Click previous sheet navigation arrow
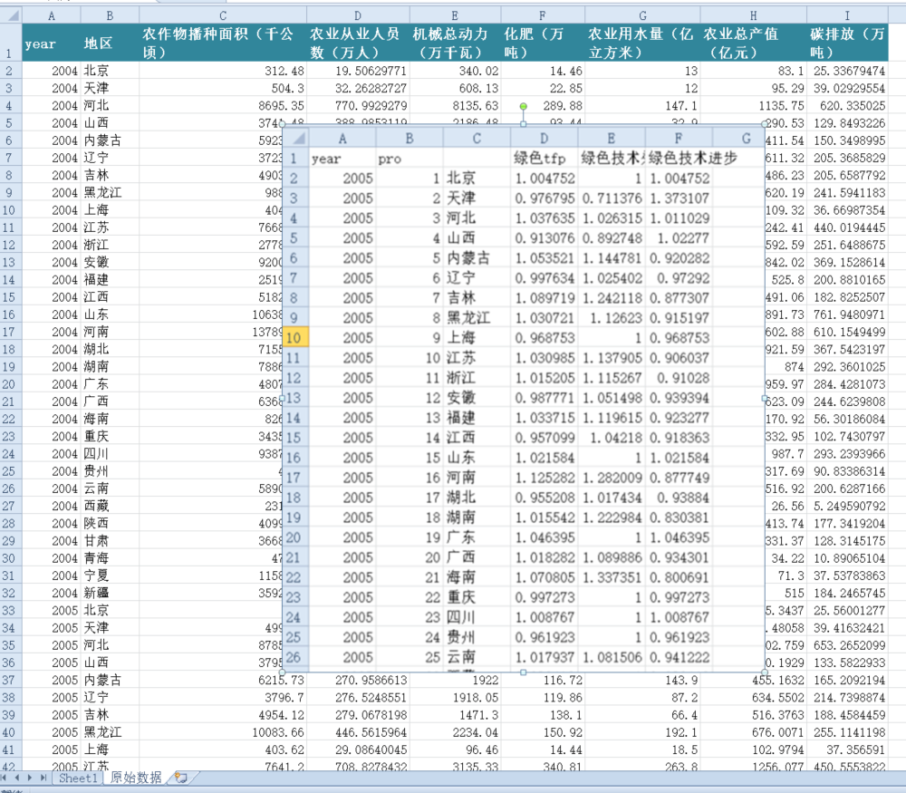The height and width of the screenshot is (793, 906). point(16,778)
